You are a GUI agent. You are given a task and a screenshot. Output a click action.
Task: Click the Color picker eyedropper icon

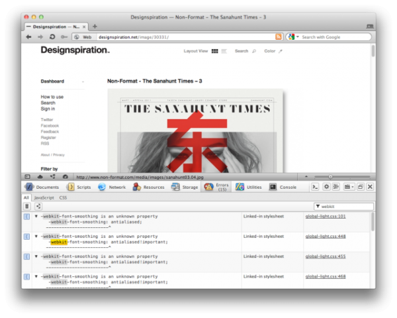coord(281,51)
